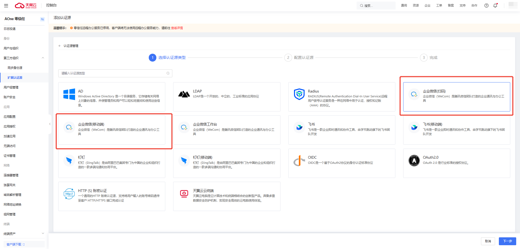Click step 1 选择认证源类型
520x249 pixels.
pyautogui.click(x=167, y=58)
